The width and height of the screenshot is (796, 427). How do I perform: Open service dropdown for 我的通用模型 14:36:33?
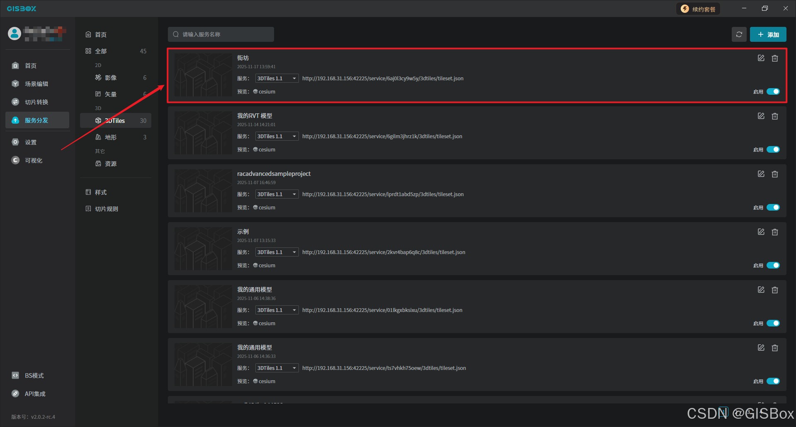(x=277, y=368)
